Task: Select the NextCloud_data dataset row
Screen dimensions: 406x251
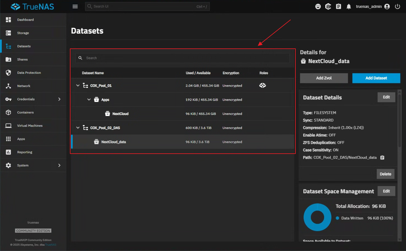Action: point(183,142)
